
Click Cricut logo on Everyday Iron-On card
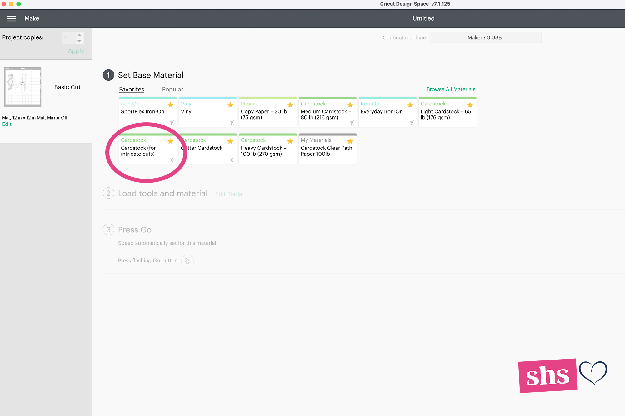pyautogui.click(x=412, y=123)
